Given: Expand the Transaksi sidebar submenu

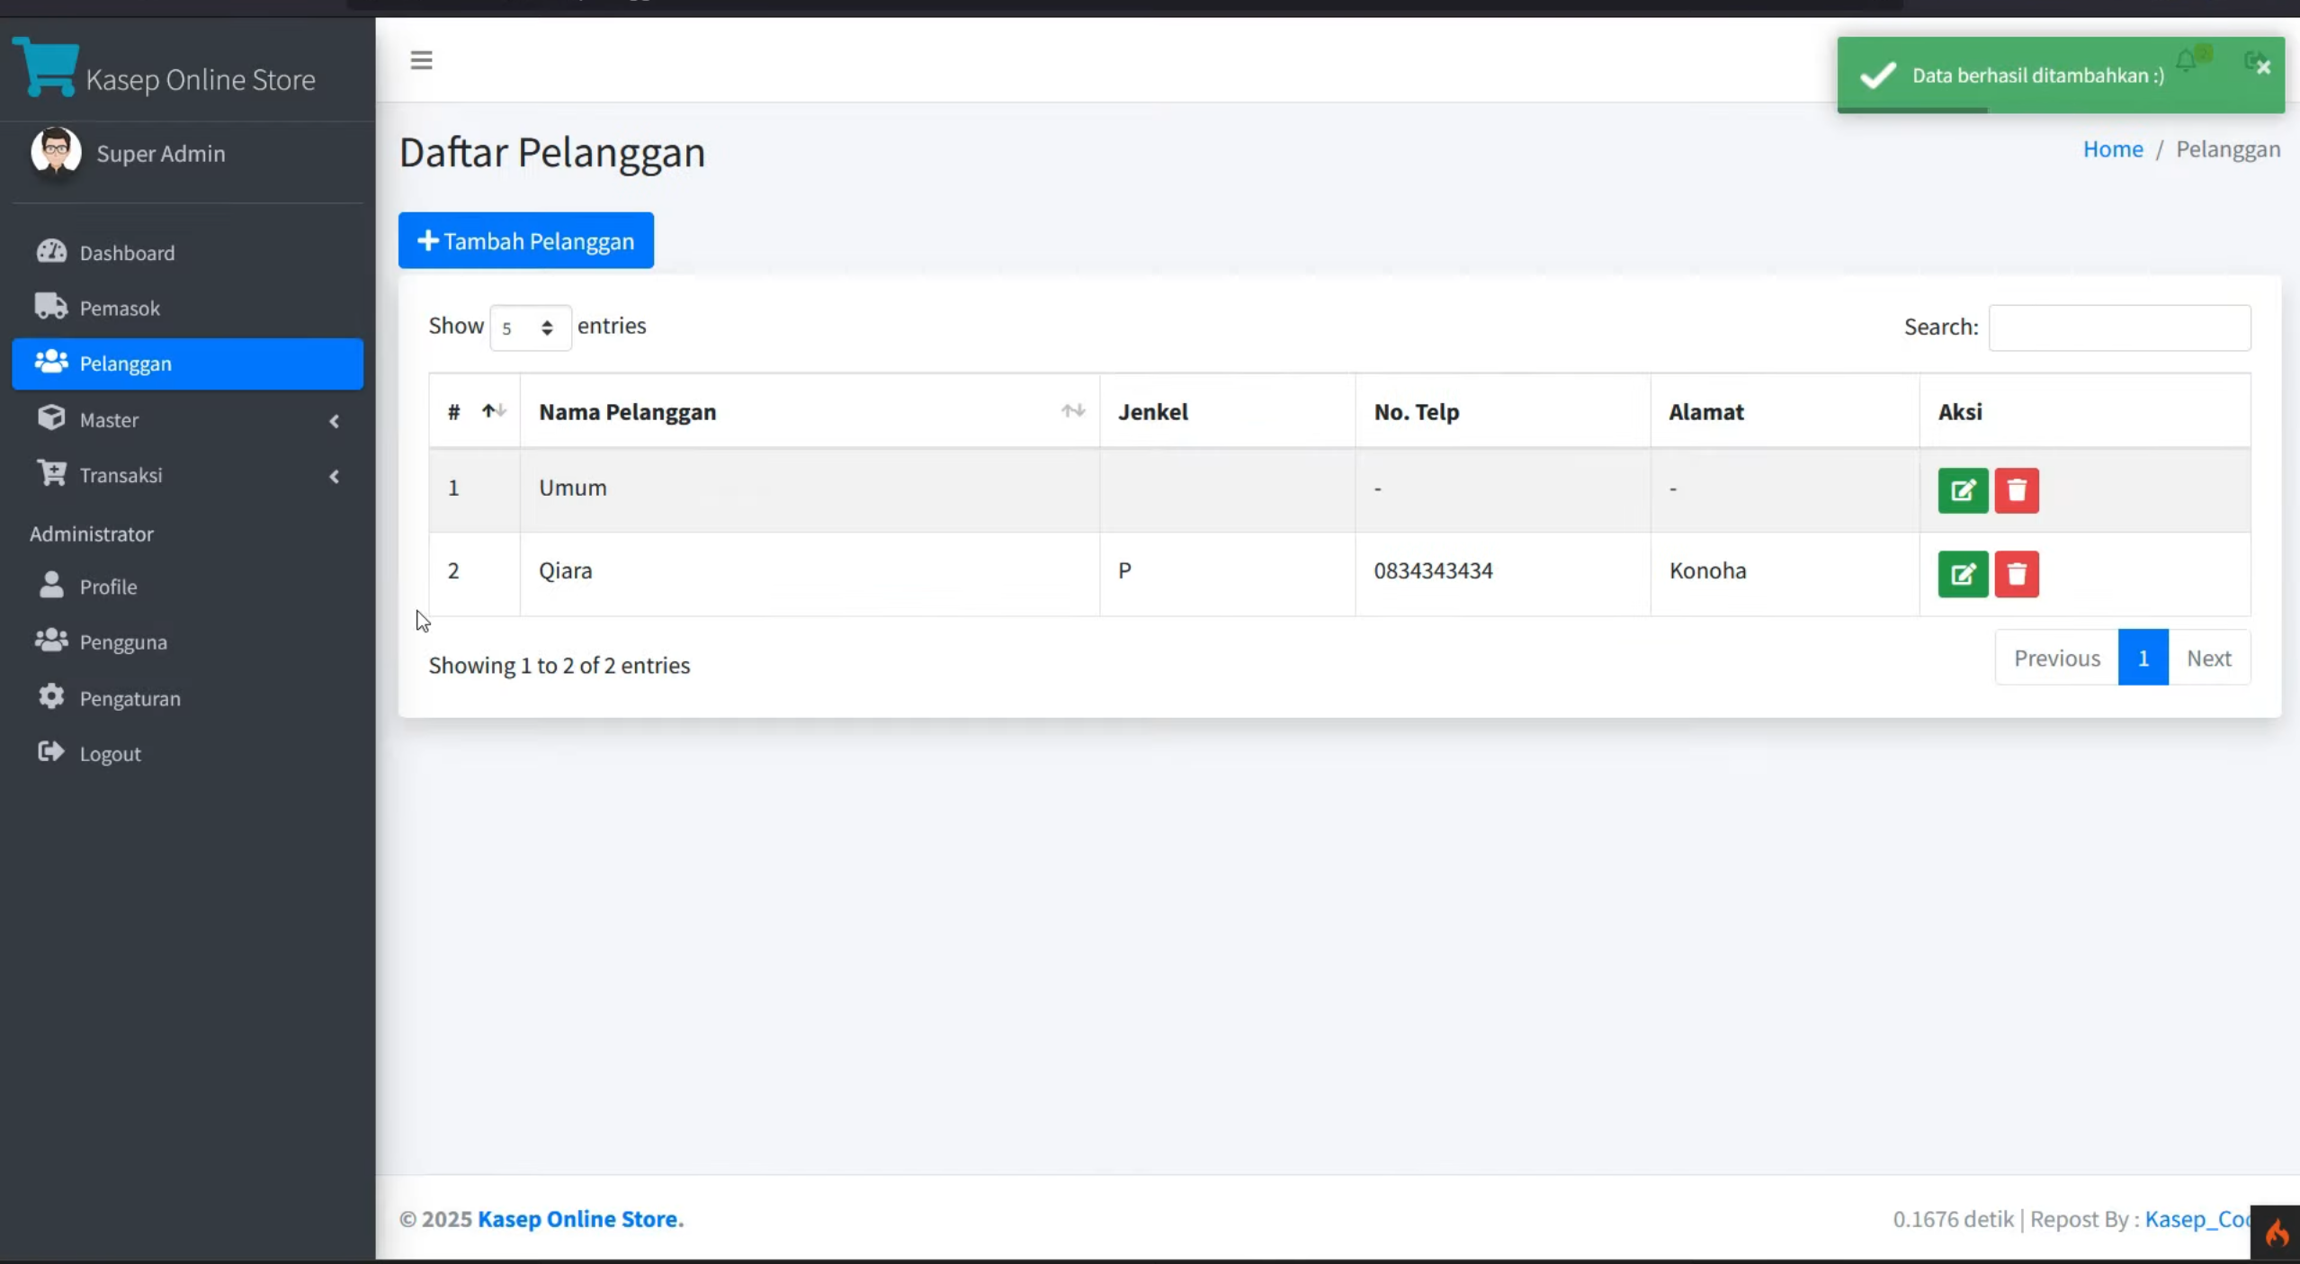Looking at the screenshot, I should 187,475.
